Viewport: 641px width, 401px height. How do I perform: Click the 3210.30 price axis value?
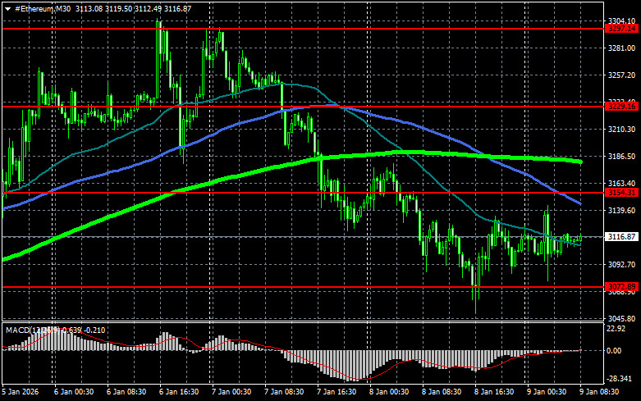pos(621,129)
